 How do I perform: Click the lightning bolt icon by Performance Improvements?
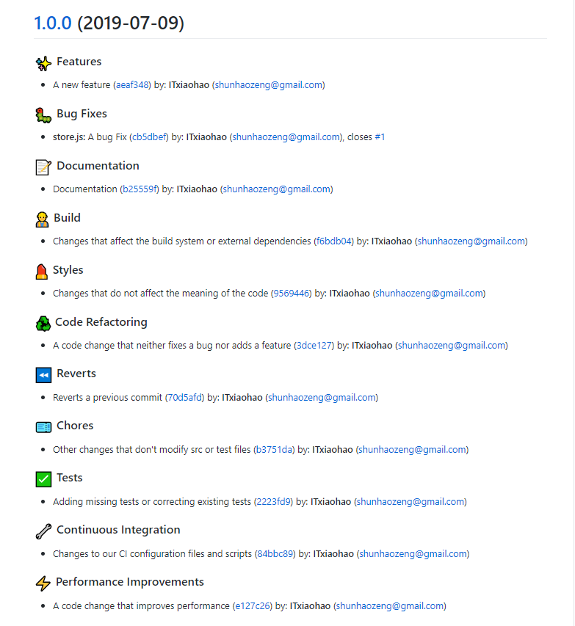tap(43, 583)
